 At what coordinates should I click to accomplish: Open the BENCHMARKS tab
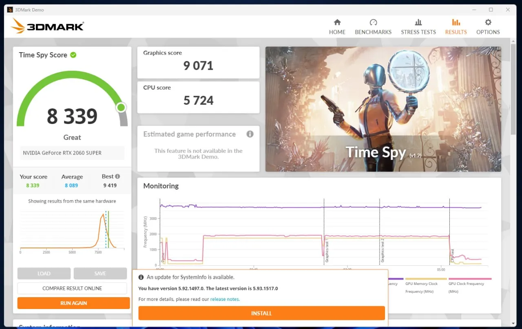[373, 27]
